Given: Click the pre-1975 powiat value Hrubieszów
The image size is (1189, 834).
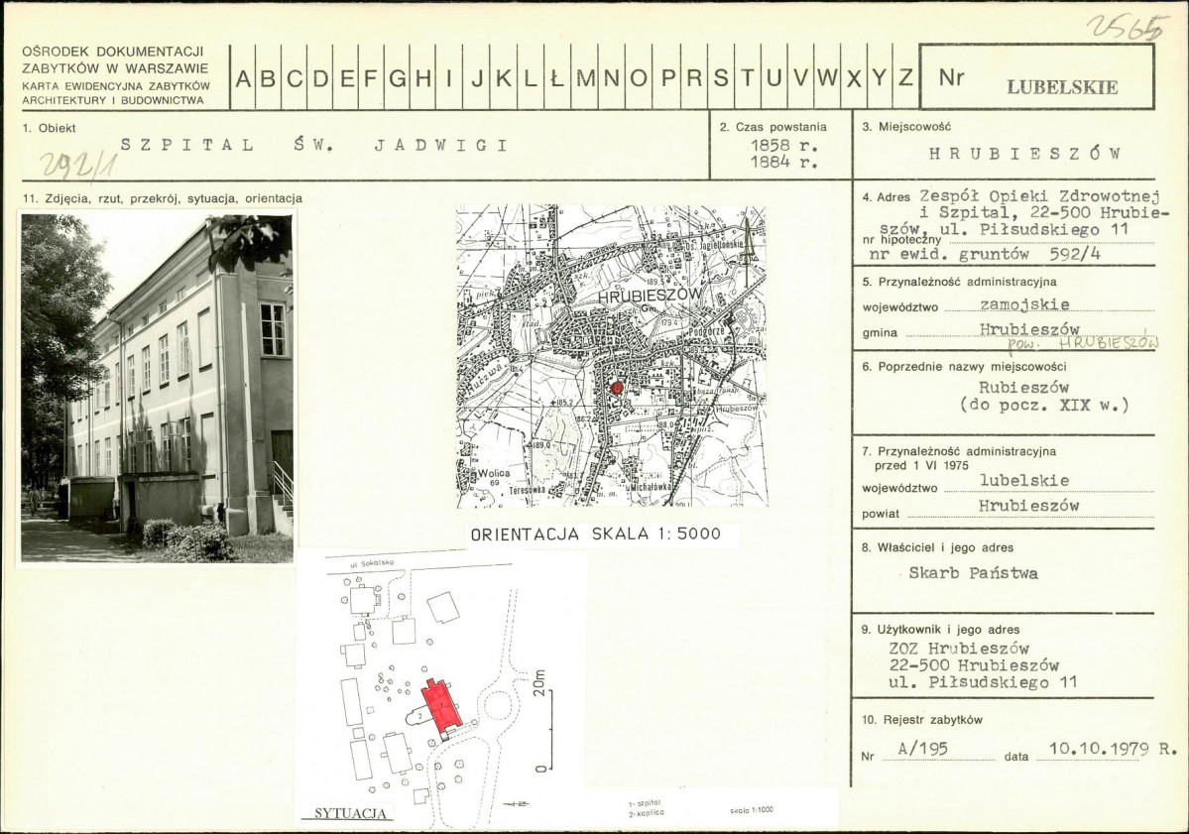Looking at the screenshot, I should pos(1028,506).
